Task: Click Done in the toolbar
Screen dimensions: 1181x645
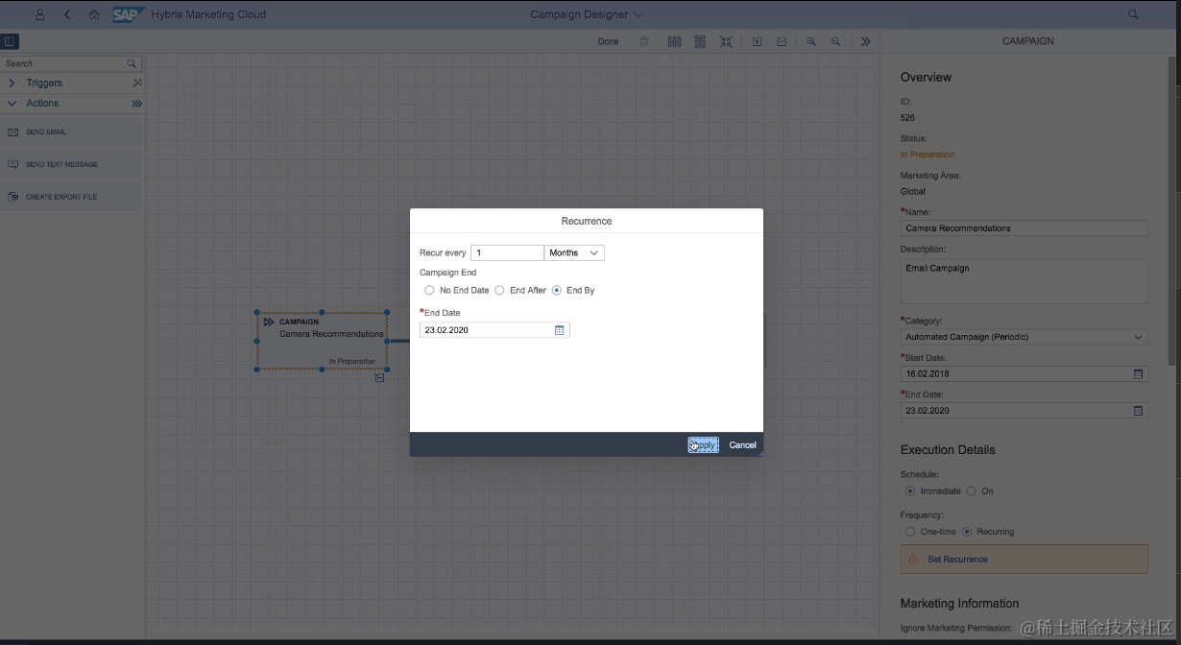Action: [x=608, y=41]
